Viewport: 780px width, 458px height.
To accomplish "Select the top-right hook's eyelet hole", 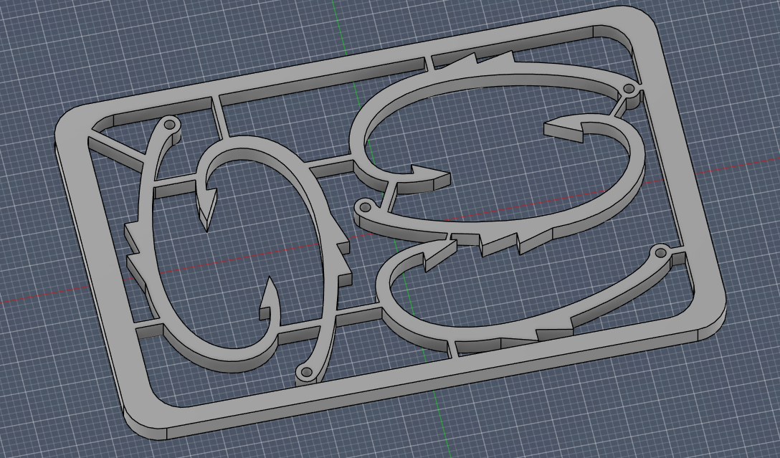I will tap(629, 90).
